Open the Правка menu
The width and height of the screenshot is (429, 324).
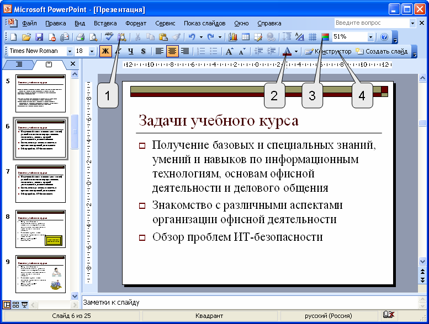click(x=56, y=23)
